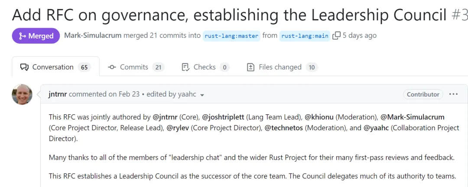The image size is (468, 187).
Task: Open the three-dot comment options menu
Action: click(x=453, y=94)
